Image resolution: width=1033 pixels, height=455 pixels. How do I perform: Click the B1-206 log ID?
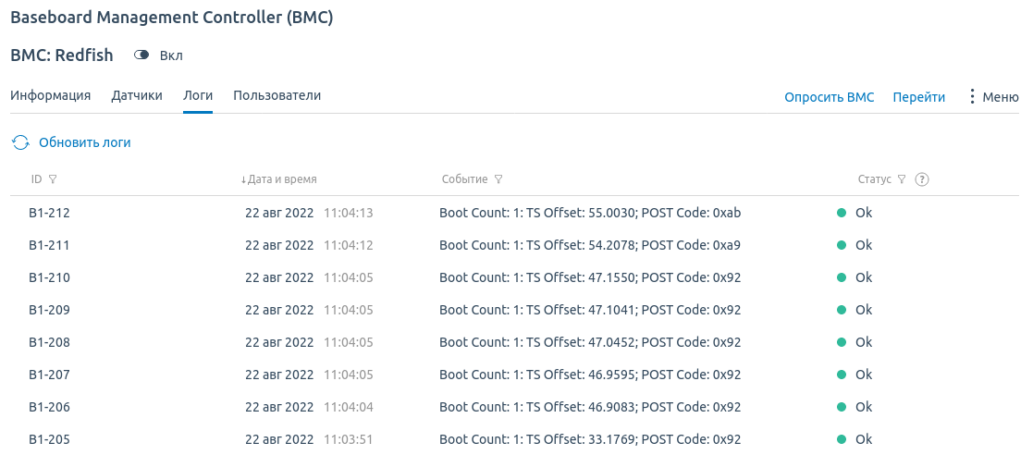(x=49, y=407)
